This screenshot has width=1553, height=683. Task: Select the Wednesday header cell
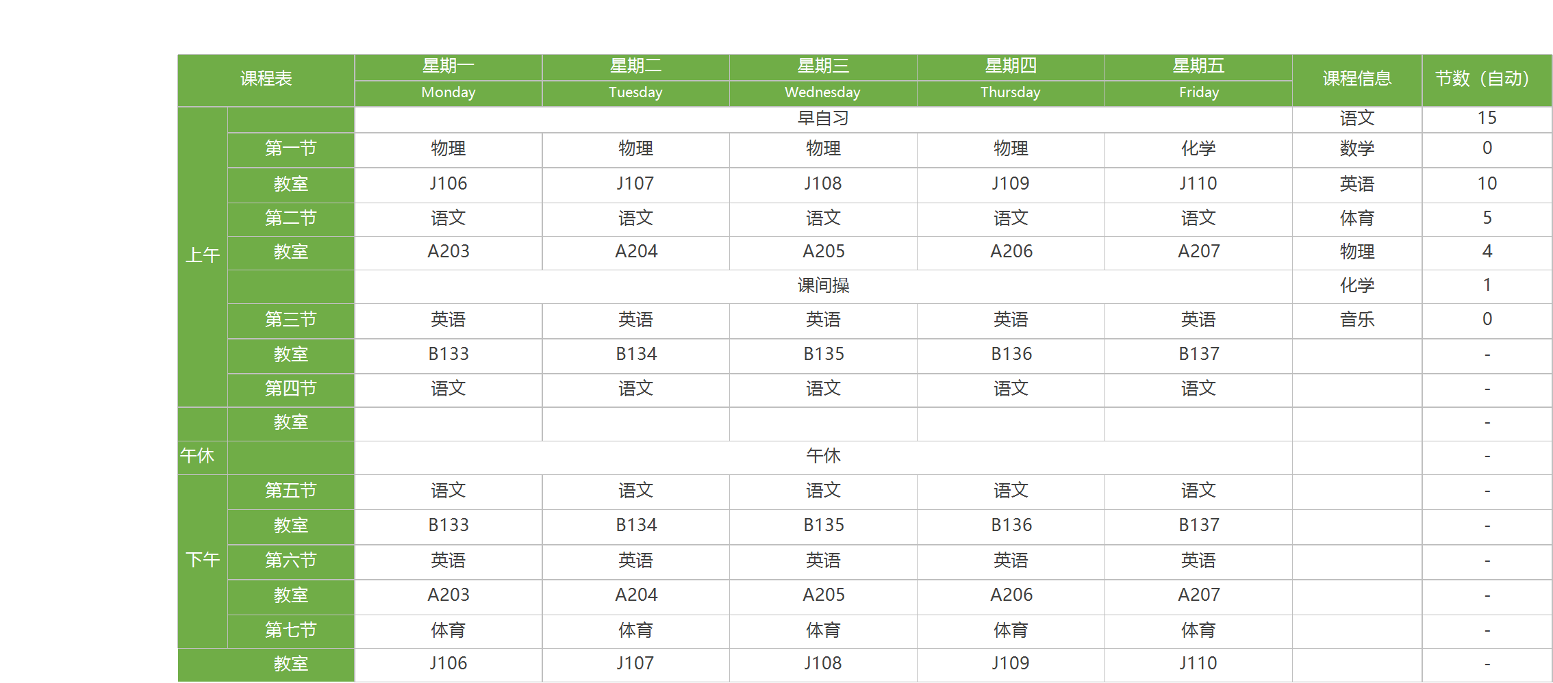823,93
